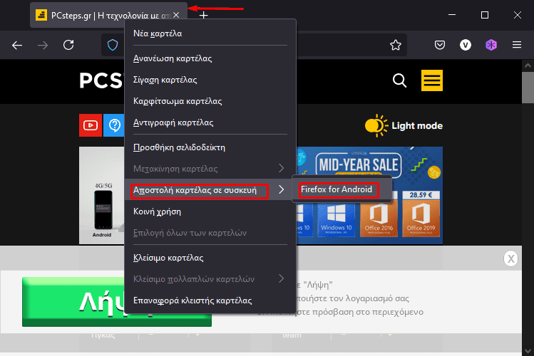Click the scrollbar up arrow

[x=528, y=66]
